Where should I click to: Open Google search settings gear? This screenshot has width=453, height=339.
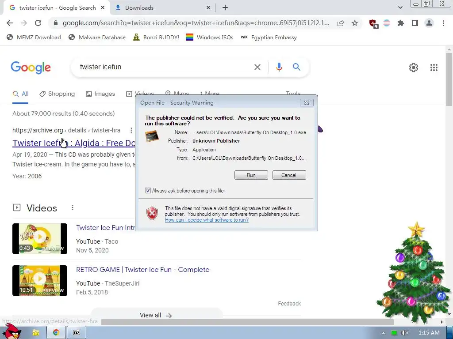tap(414, 68)
